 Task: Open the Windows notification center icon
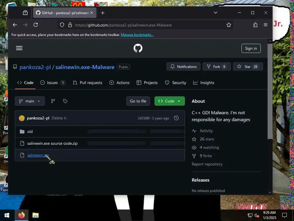click(285, 215)
